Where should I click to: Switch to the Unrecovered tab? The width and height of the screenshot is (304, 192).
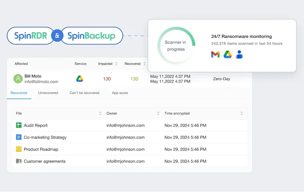point(48,93)
